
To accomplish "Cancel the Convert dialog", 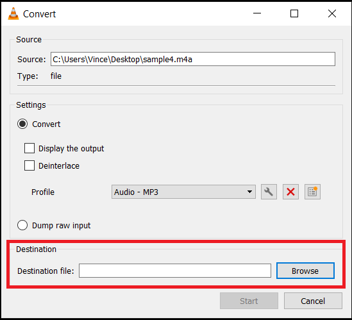I will (x=313, y=301).
